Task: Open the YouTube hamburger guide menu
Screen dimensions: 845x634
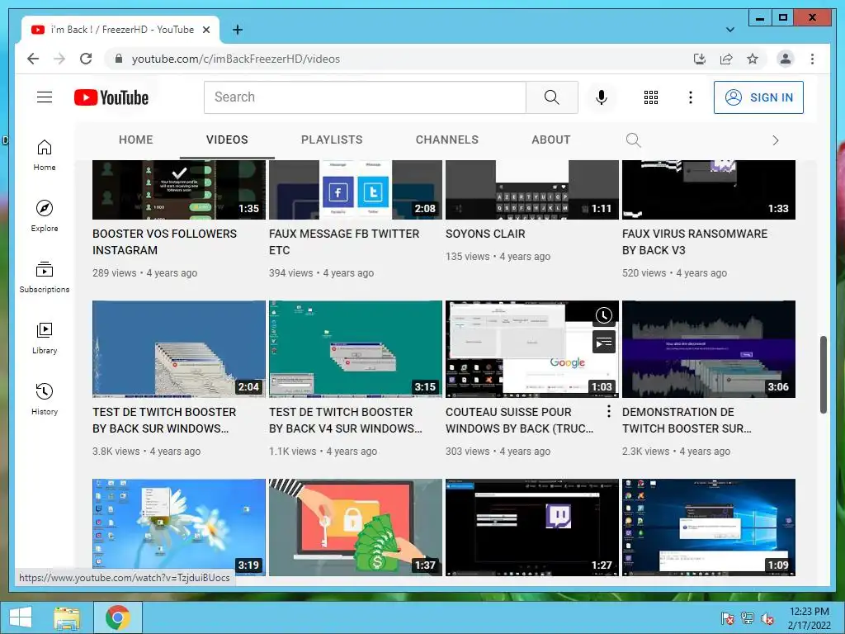Action: tap(45, 97)
